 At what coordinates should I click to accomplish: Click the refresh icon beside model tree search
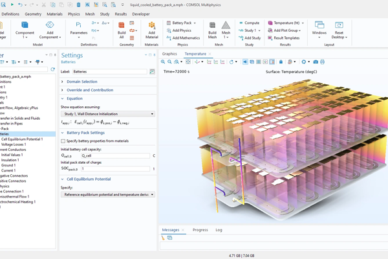coord(53,69)
